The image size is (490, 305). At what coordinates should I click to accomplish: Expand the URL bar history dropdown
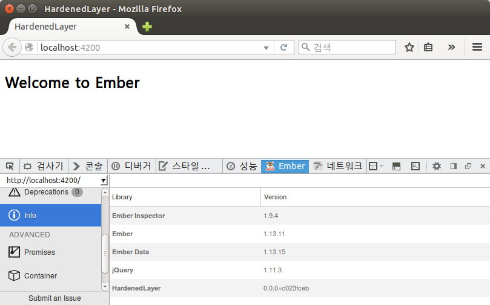(266, 47)
